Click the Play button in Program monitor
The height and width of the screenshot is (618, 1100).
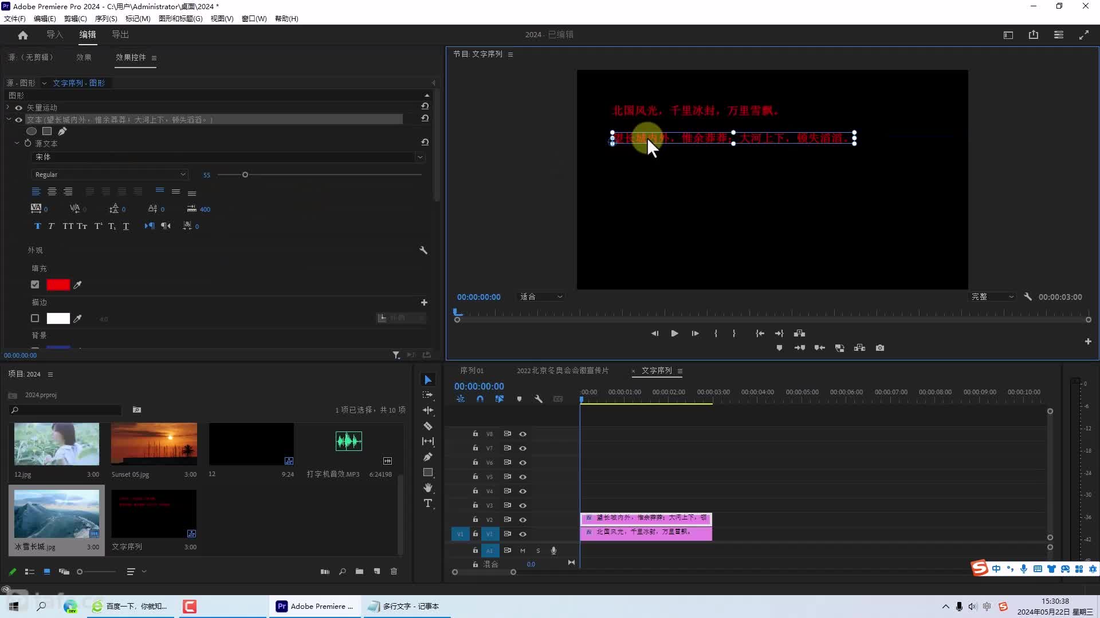(674, 334)
